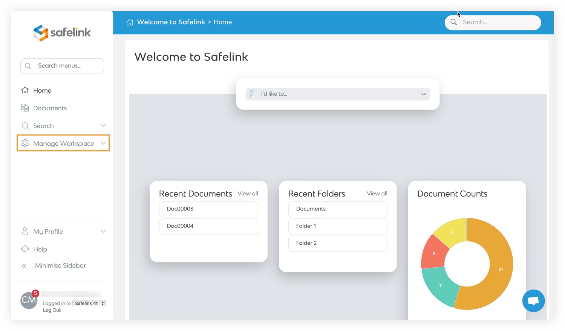Open the I'd like to... dropdown
The width and height of the screenshot is (565, 331).
338,94
